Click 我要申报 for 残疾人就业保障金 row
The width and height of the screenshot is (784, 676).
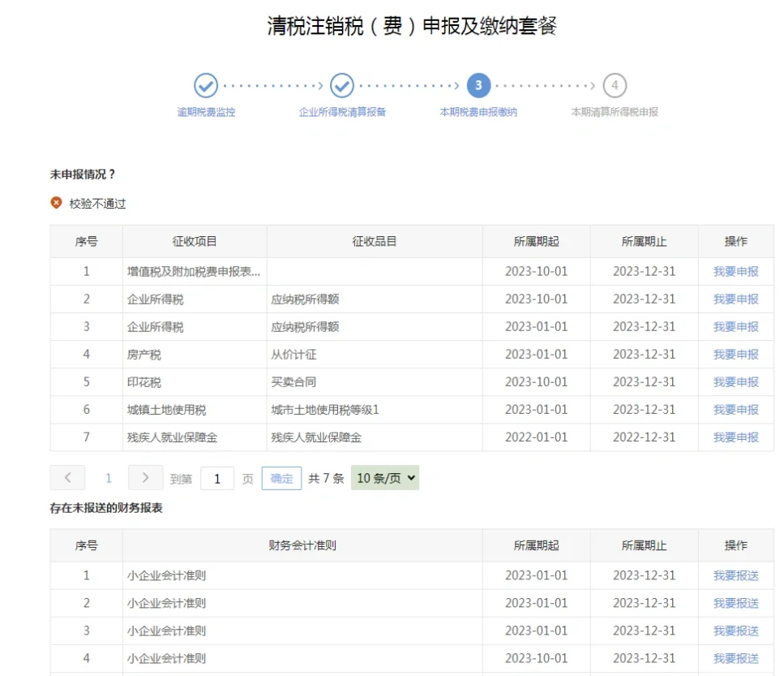(735, 437)
